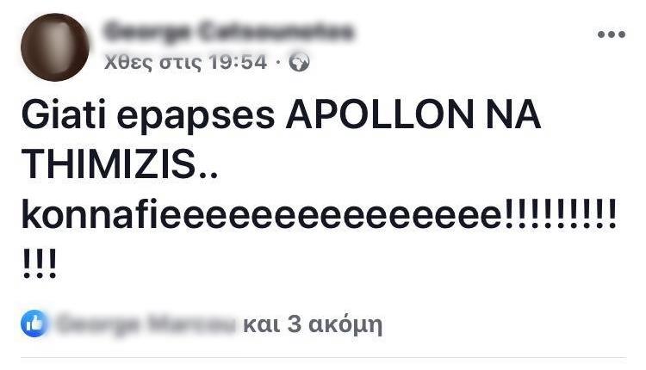Click the word "epapses" in the post
Image resolution: width=646 pixels, height=370 pixels.
(x=196, y=116)
